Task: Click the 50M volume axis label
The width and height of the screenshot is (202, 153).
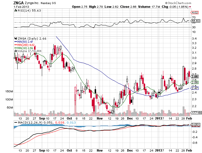Action: pyautogui.click(x=10, y=107)
